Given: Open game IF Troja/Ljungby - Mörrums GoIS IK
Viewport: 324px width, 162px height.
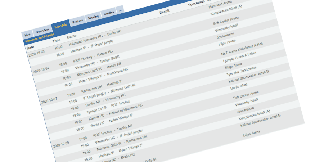Looking at the screenshot, I should click(x=109, y=91).
